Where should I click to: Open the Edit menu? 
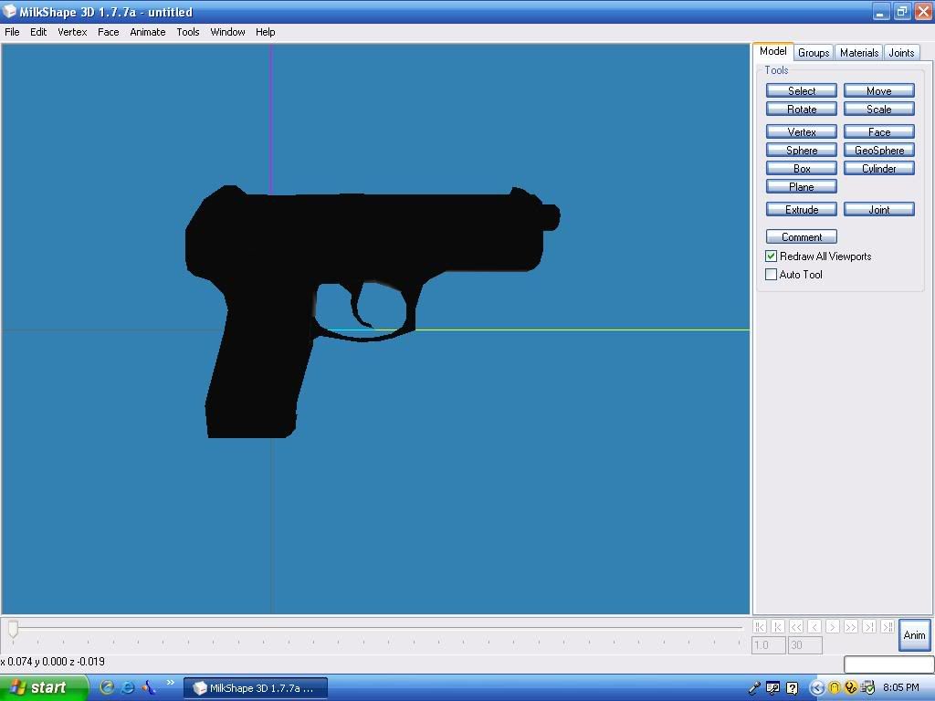(x=38, y=32)
